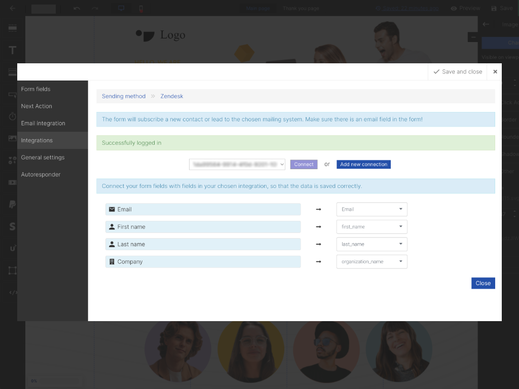Select the PayPal button widget icon
519x389 pixels.
point(13,204)
